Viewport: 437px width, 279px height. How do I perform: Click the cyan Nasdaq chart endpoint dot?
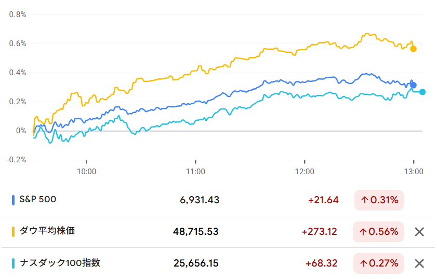click(422, 92)
